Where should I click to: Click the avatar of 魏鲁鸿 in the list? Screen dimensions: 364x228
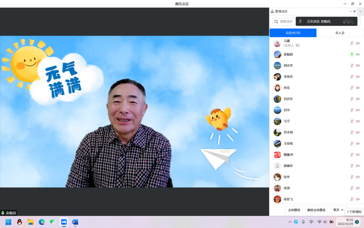tap(277, 155)
